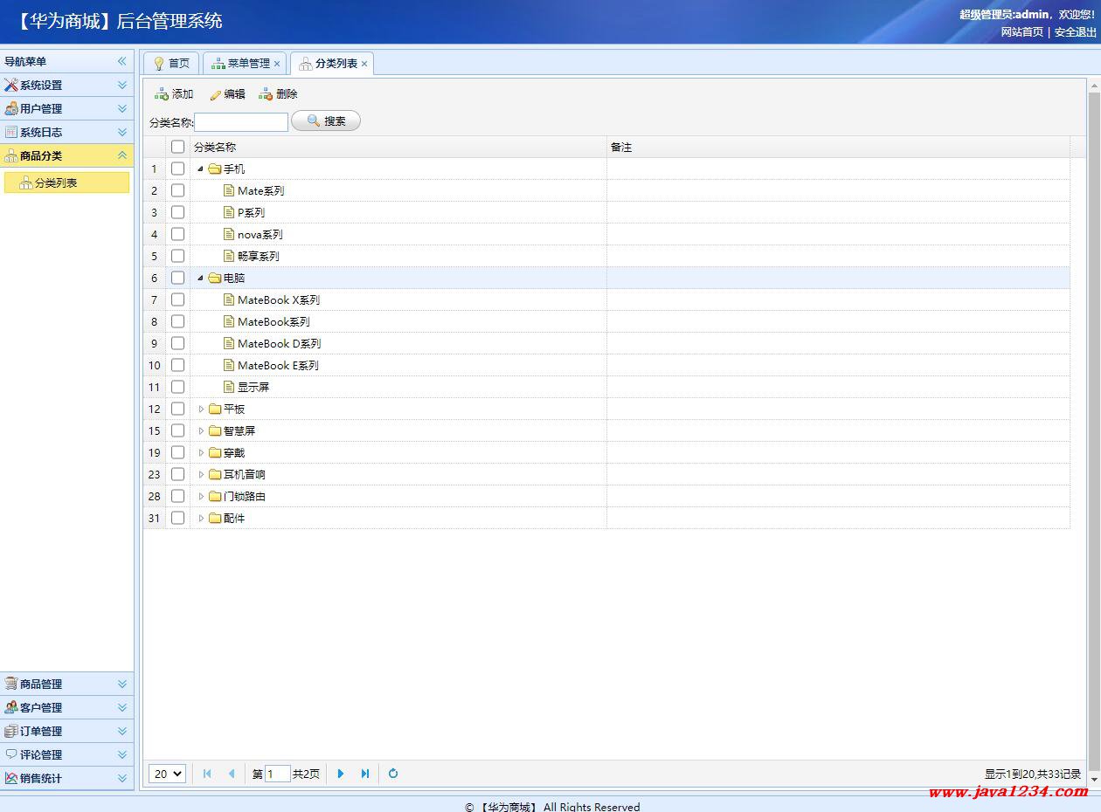The height and width of the screenshot is (812, 1101).
Task: Expand the 智慧屏 tree node
Action: [x=201, y=430]
